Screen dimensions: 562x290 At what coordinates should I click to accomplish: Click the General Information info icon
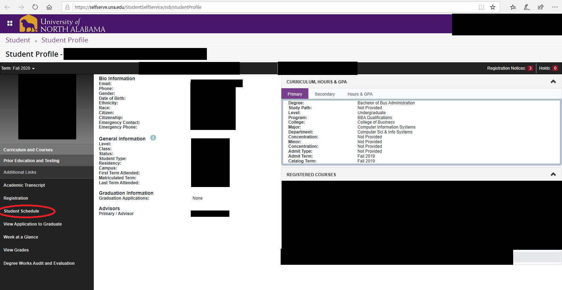pyautogui.click(x=153, y=138)
